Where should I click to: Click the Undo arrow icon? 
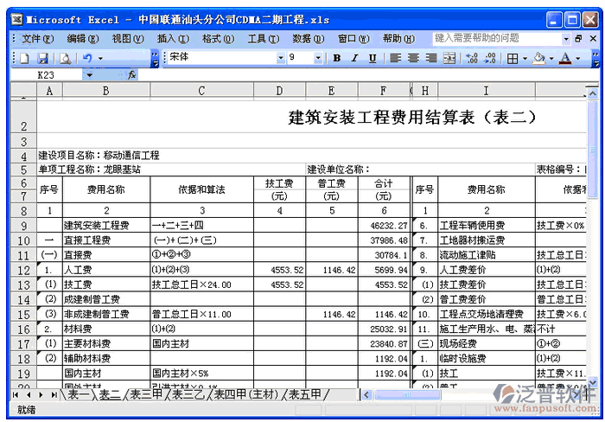tap(87, 58)
